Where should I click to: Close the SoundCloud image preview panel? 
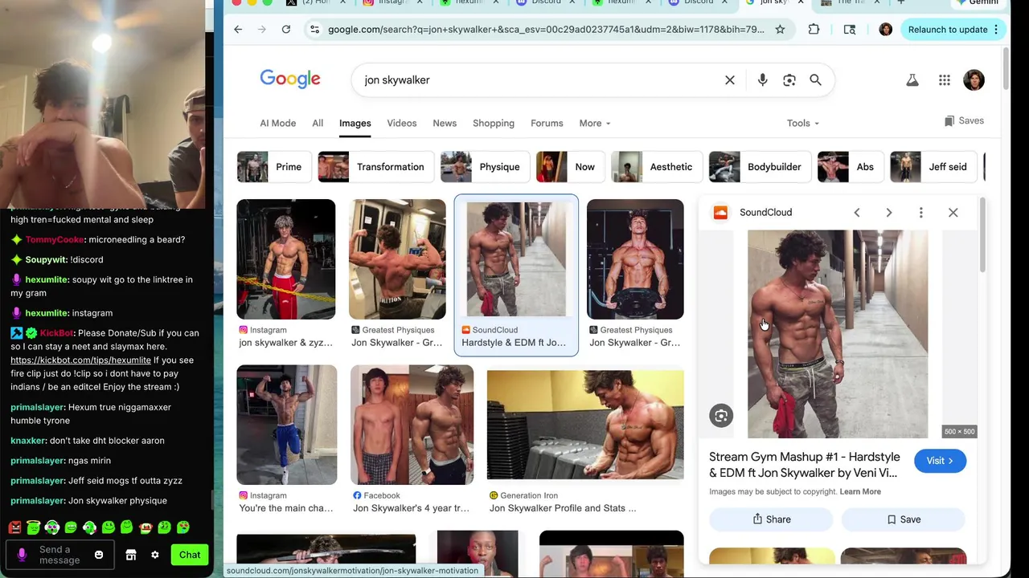[x=953, y=213]
